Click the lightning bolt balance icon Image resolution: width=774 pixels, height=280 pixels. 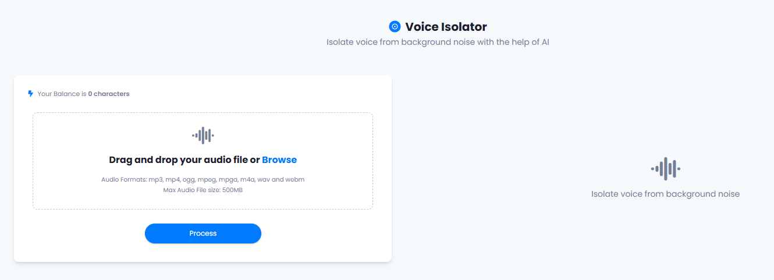[x=31, y=94]
